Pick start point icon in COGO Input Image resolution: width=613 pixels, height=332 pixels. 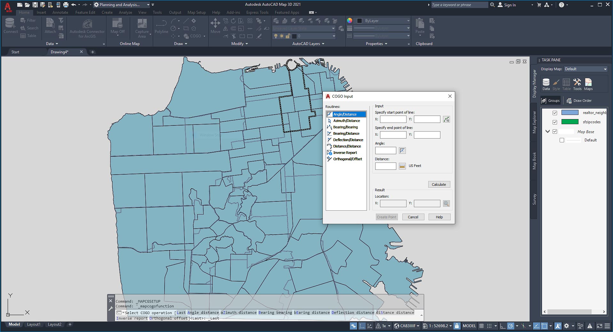coord(446,119)
